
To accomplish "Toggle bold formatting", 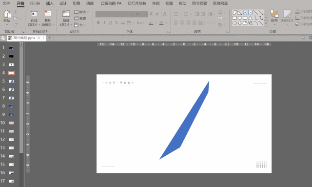I will [98, 23].
